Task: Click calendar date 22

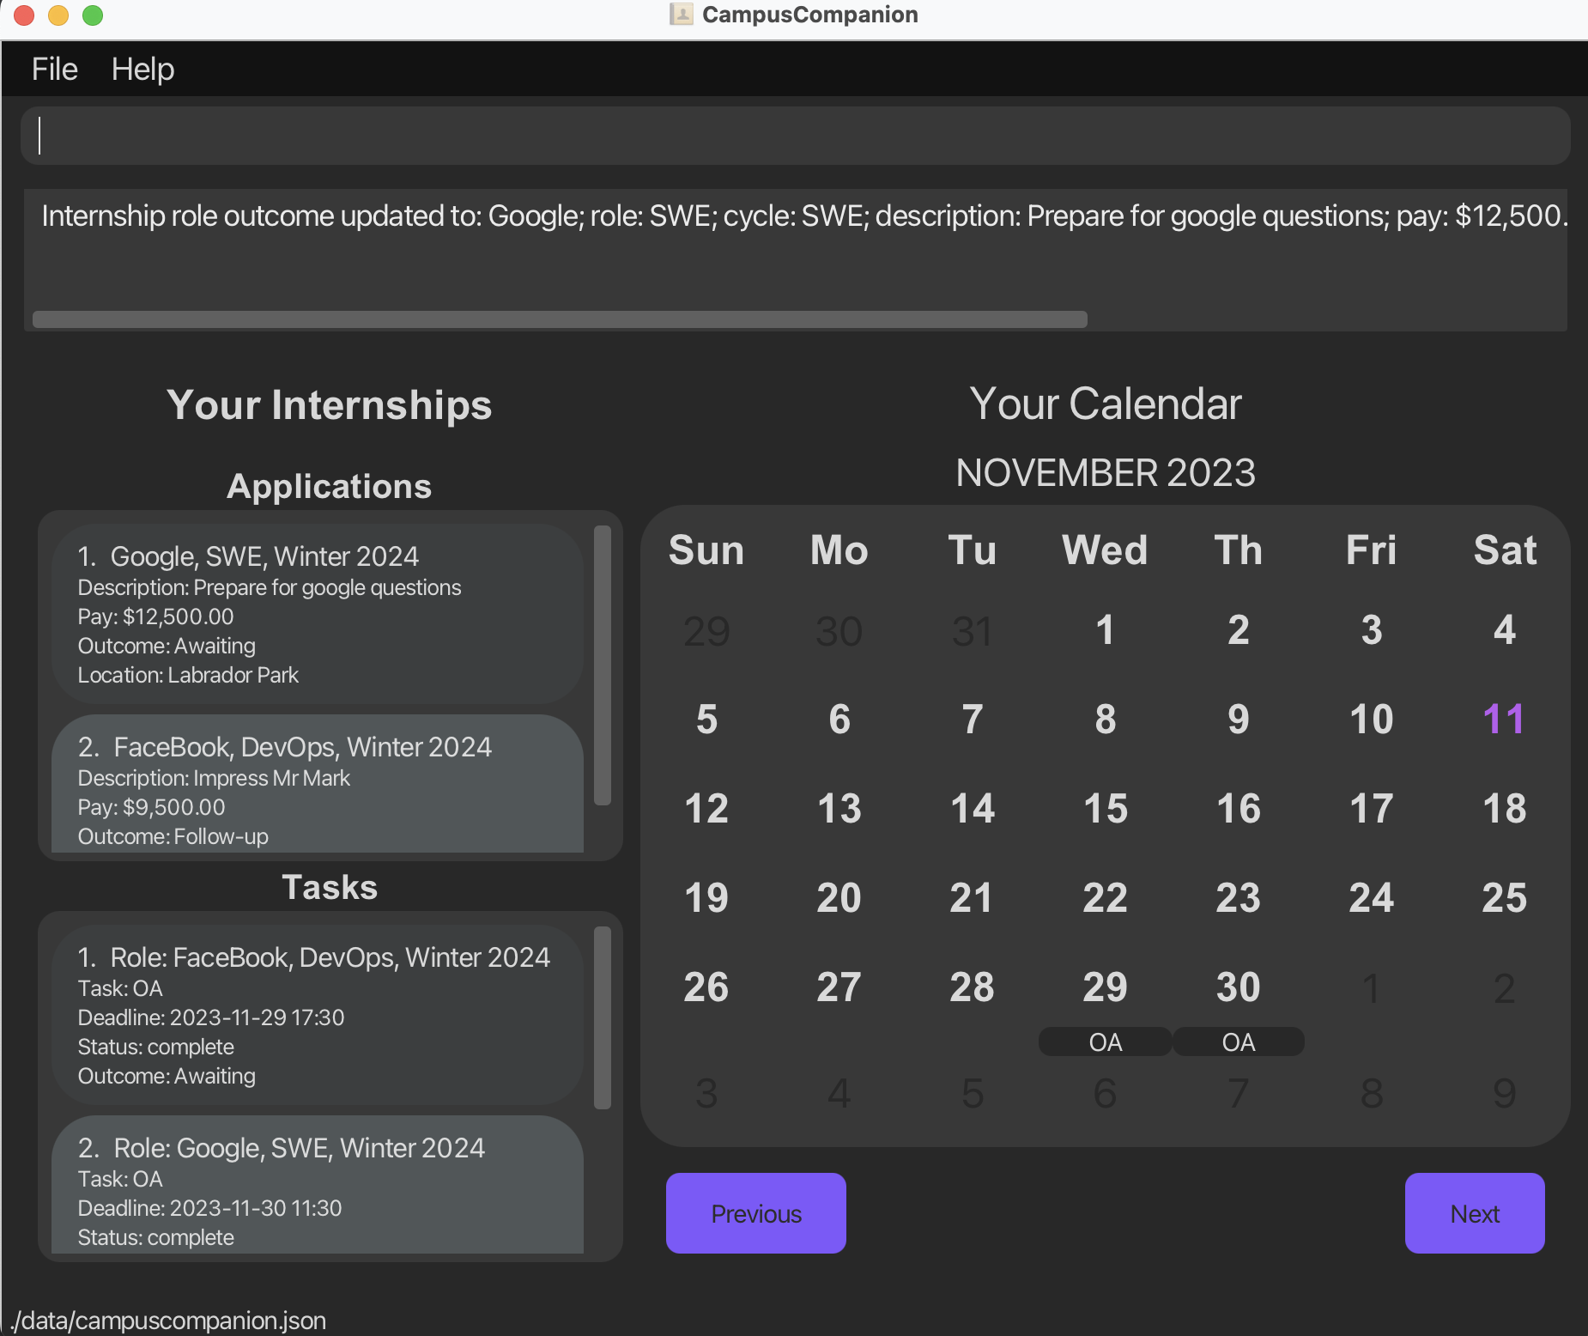Action: pyautogui.click(x=1105, y=898)
